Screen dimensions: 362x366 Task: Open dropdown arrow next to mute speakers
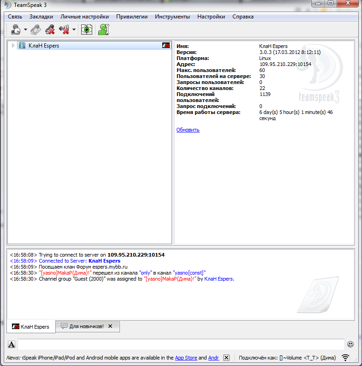coord(74,30)
